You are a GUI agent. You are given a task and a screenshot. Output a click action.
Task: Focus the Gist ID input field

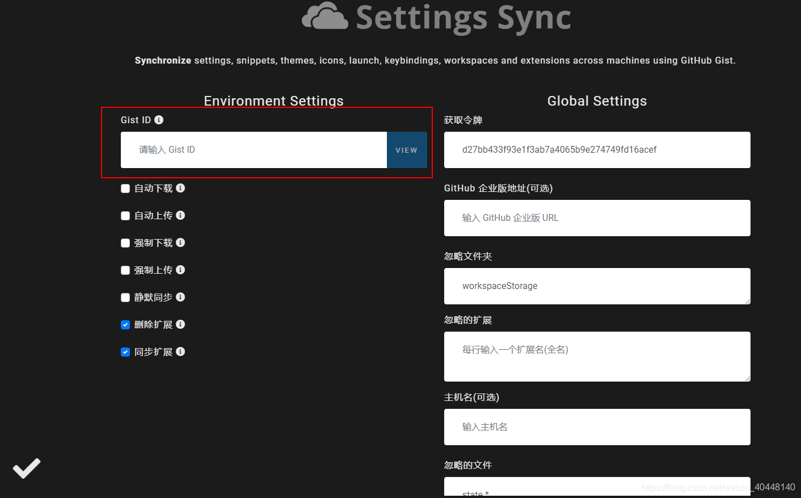point(254,150)
